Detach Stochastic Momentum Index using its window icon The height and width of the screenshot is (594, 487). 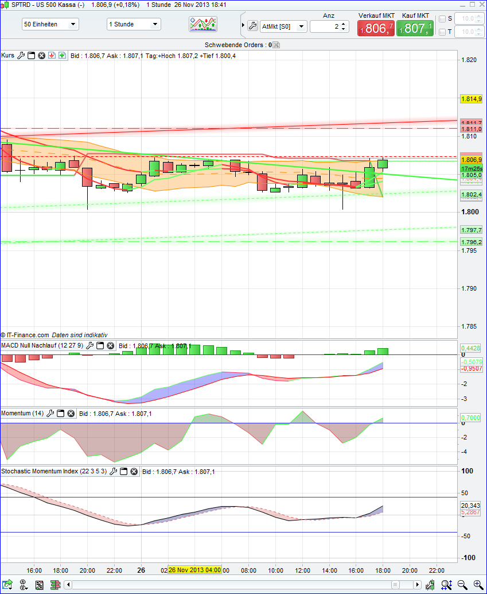[124, 471]
